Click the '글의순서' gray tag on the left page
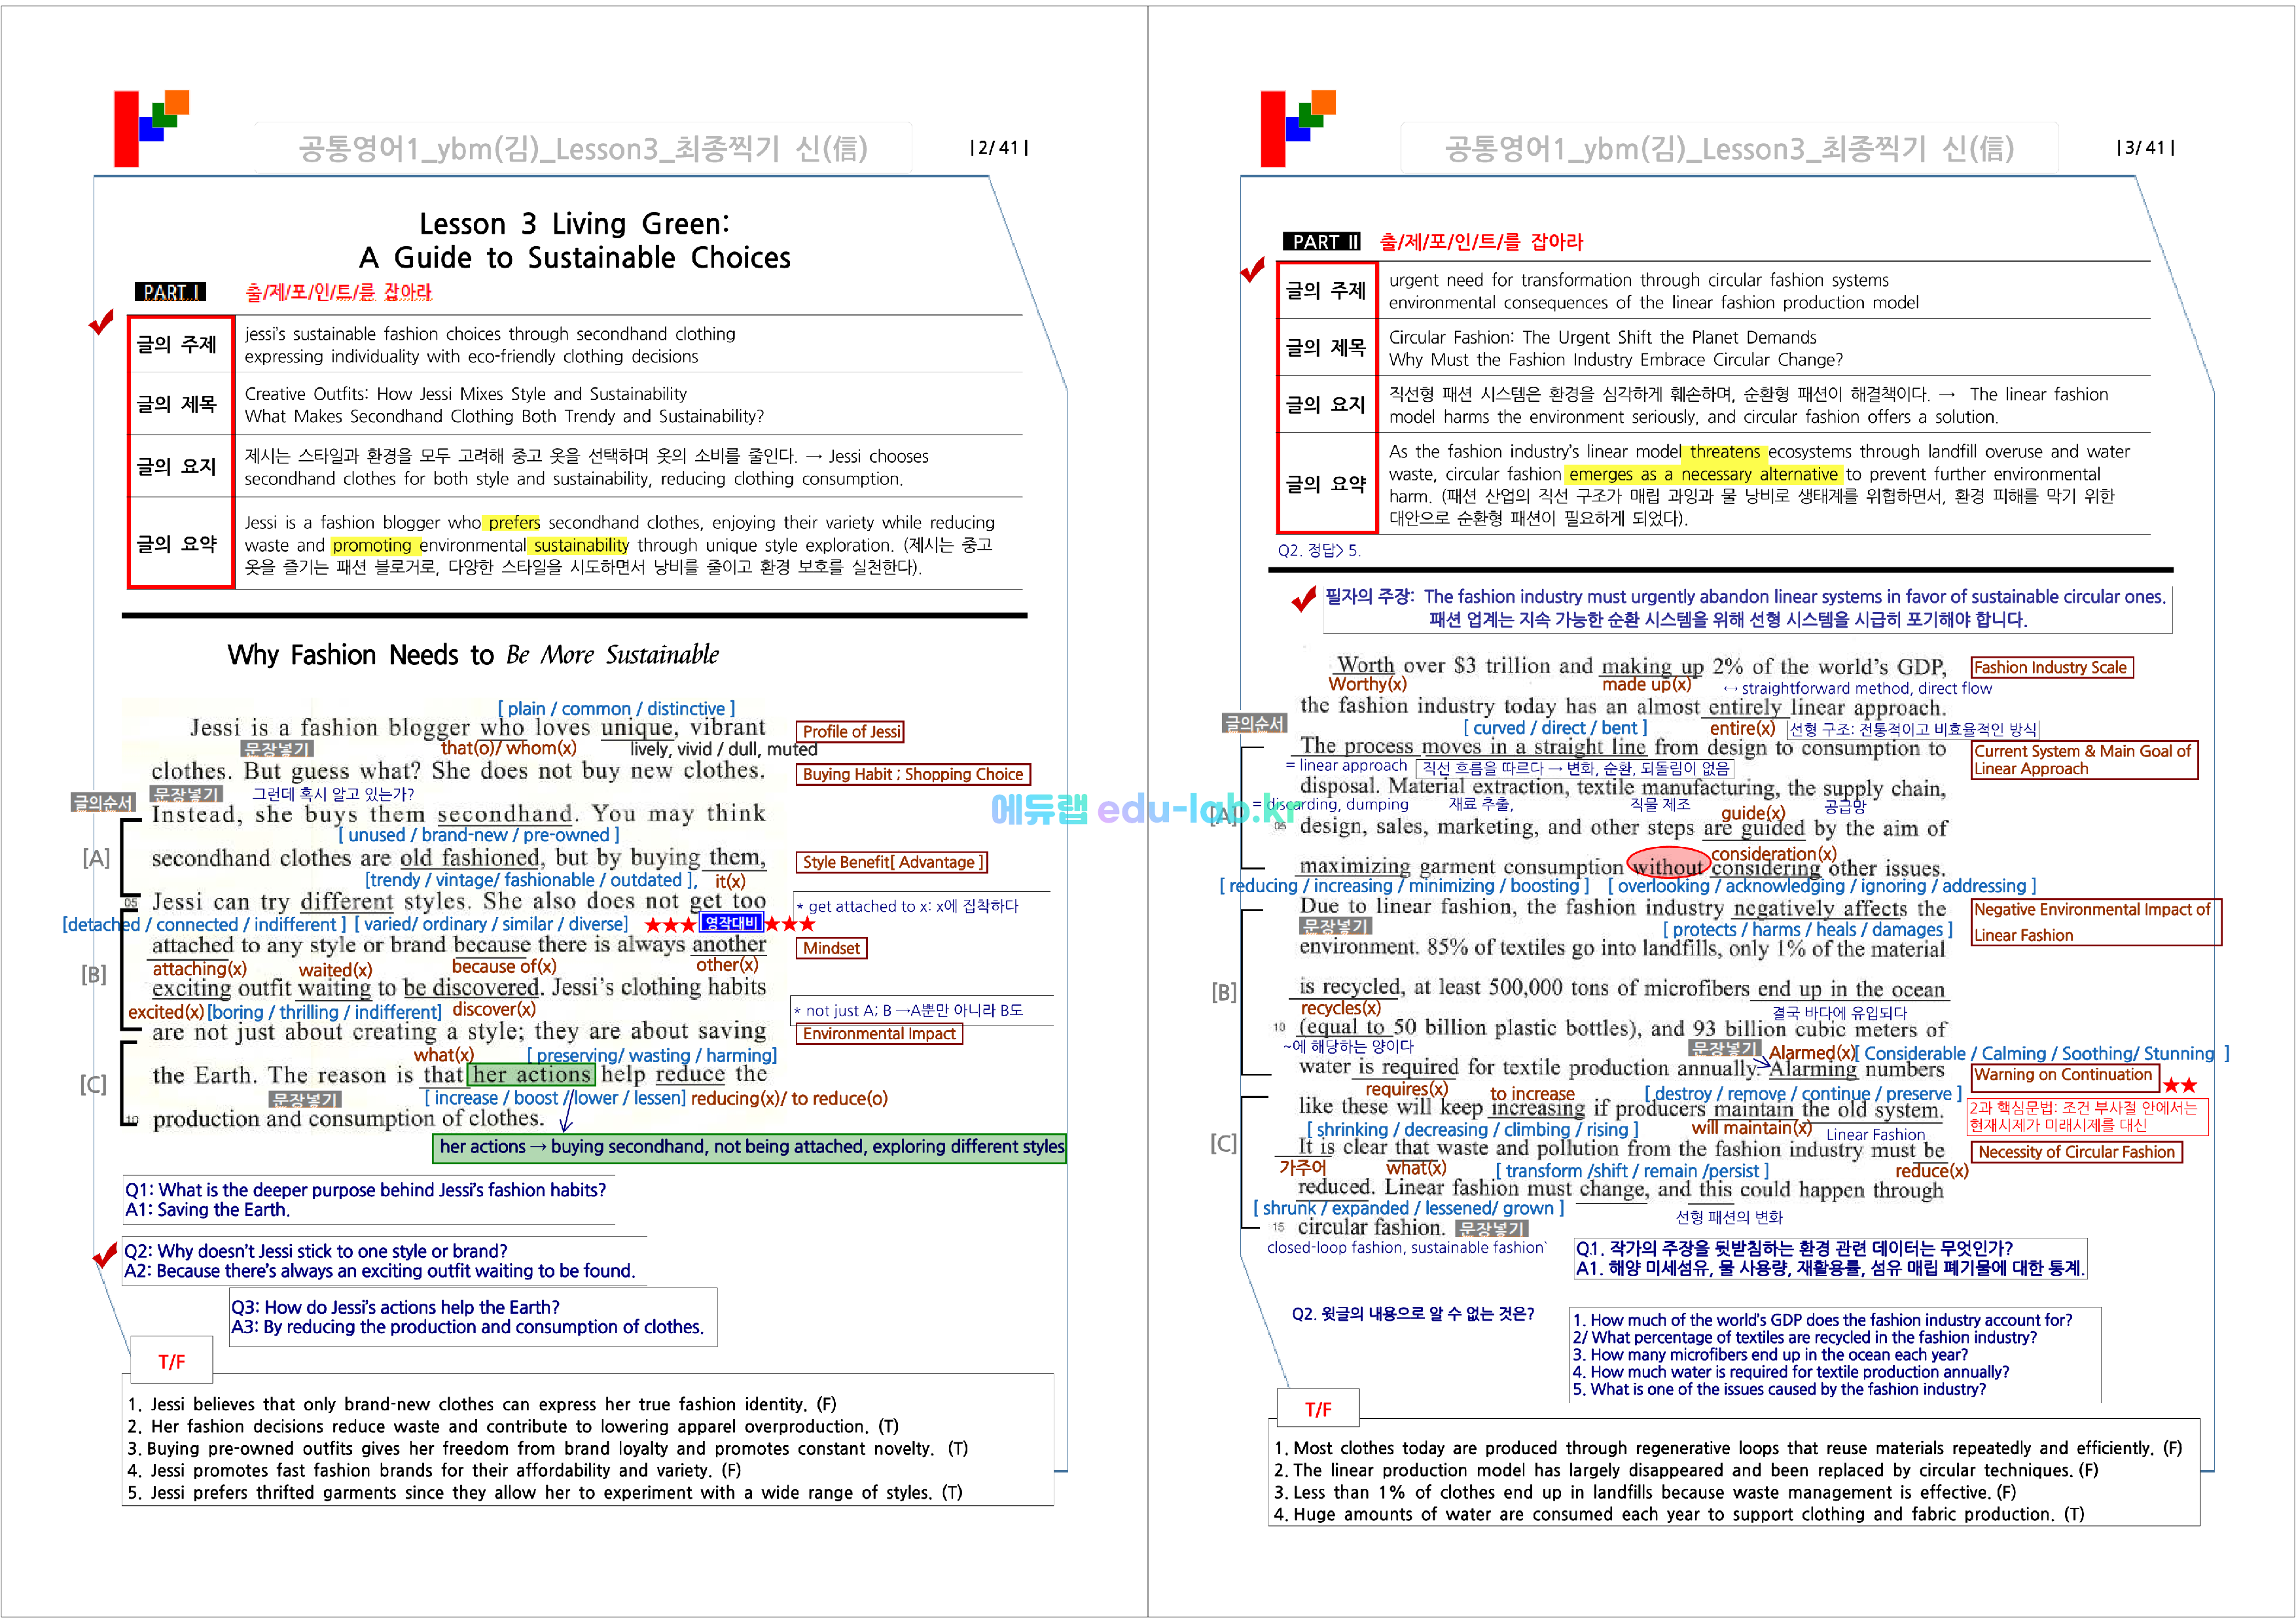This screenshot has height=1623, width=2296. point(103,803)
